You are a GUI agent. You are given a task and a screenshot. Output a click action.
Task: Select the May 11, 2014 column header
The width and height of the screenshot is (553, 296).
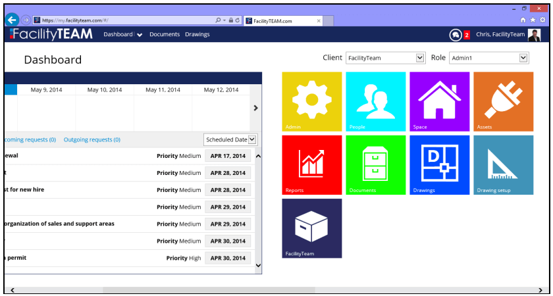163,90
